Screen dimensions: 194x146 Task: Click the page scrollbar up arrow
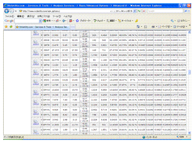pyautogui.click(x=189, y=32)
